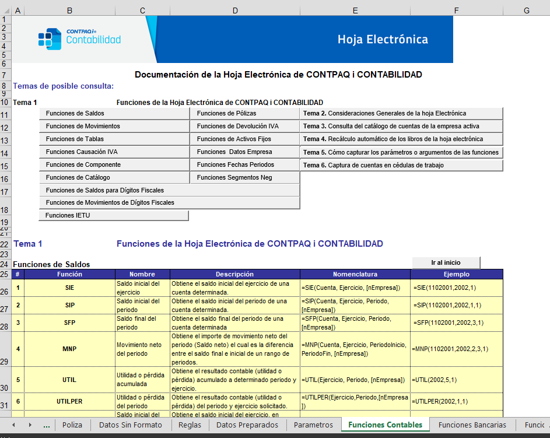550x438 pixels.
Task: Click the Nomenclatura column heading cell
Action: coord(355,274)
